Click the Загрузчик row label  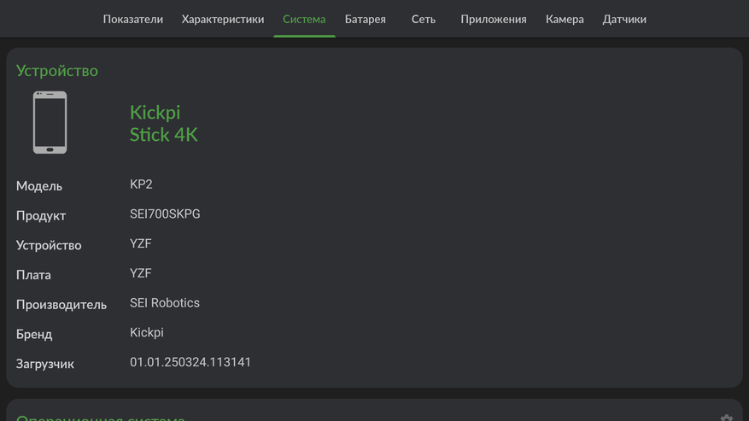[45, 364]
